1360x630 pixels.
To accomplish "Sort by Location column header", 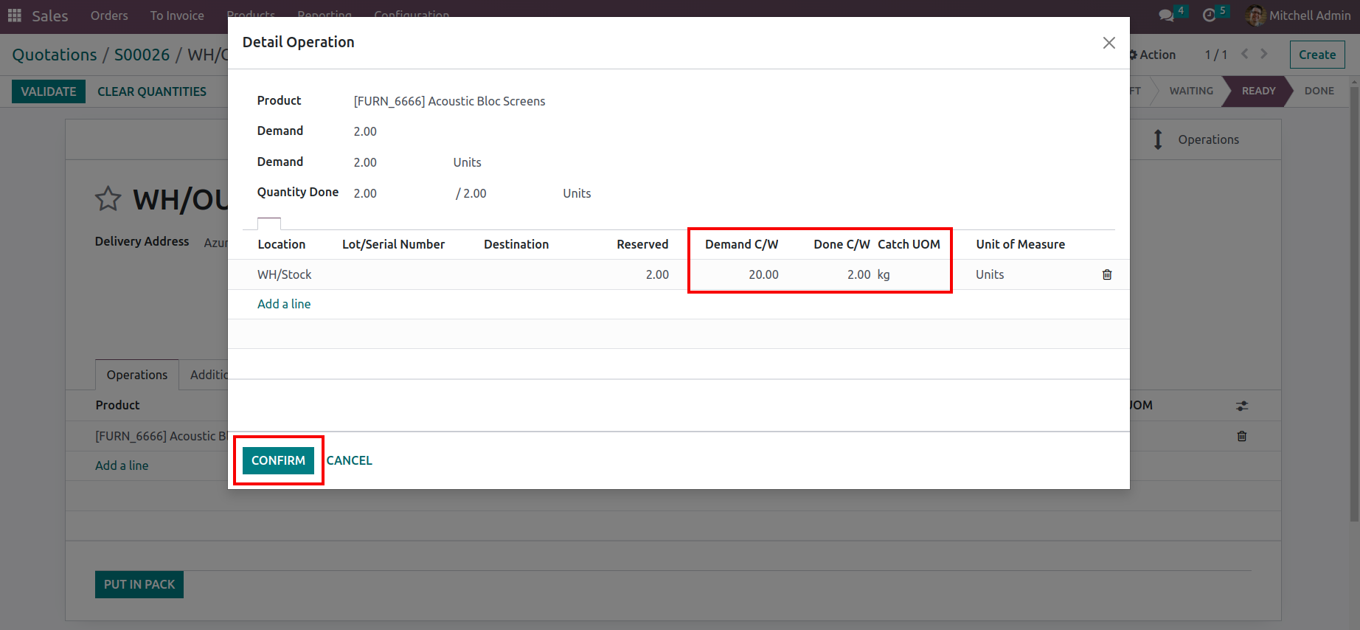I will point(282,244).
